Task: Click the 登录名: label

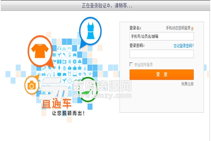Action: [x=135, y=28]
